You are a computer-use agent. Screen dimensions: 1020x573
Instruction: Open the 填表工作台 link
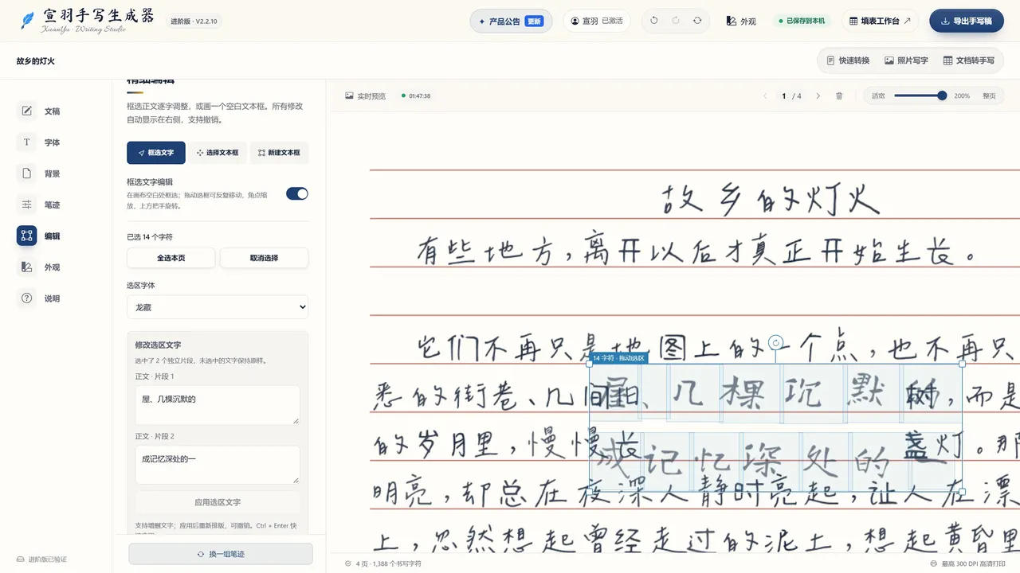880,21
